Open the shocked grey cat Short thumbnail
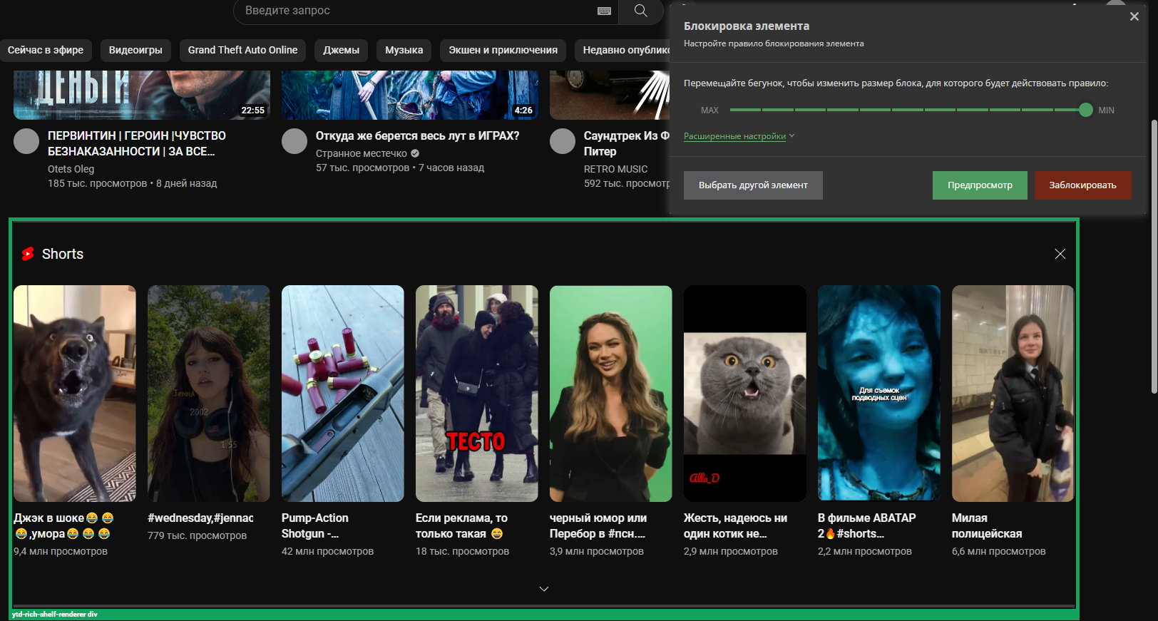The image size is (1158, 621). [745, 394]
